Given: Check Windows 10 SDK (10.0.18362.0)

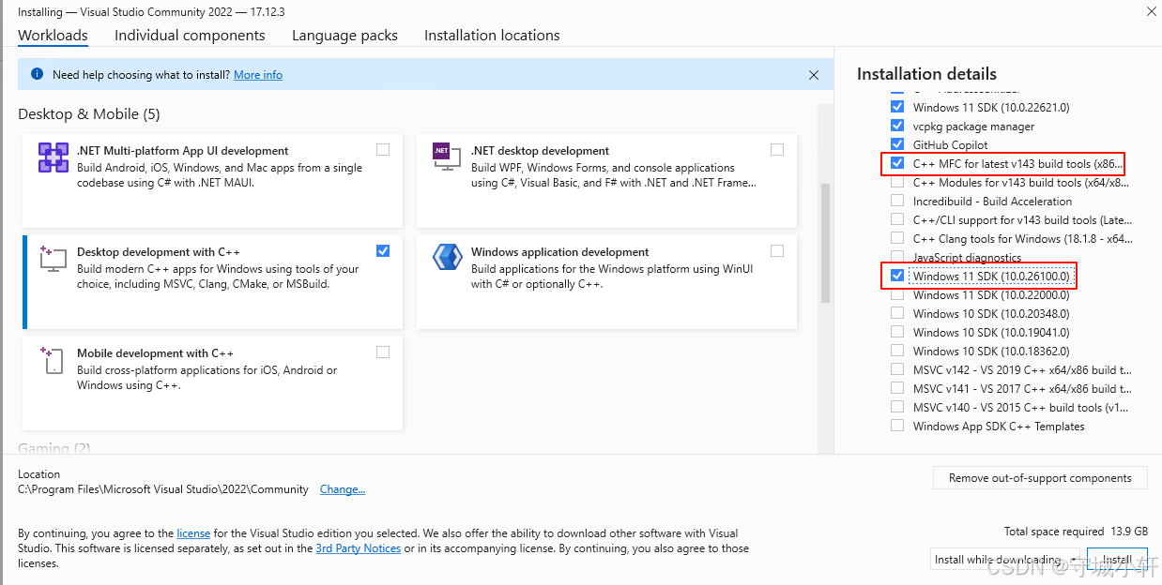Looking at the screenshot, I should tap(897, 351).
